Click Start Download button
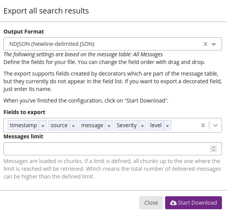 click(194, 203)
